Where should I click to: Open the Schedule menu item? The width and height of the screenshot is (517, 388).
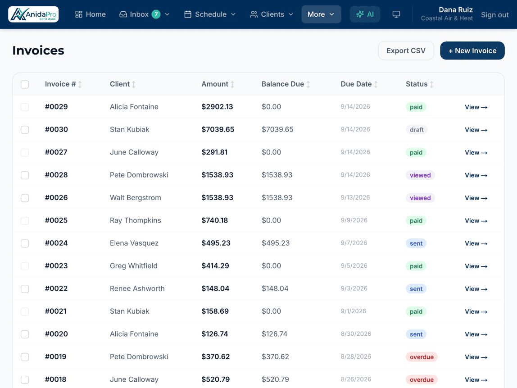(210, 14)
